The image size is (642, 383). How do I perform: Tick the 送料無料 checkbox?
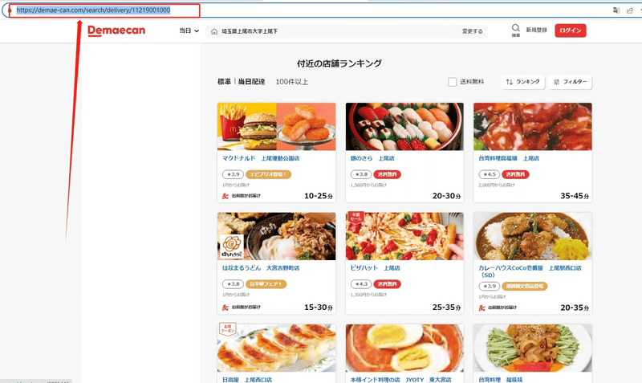(453, 82)
